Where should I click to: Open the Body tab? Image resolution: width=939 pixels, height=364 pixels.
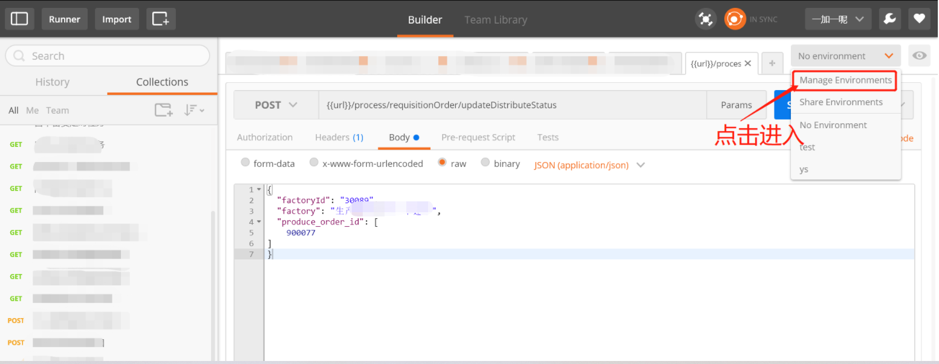tap(404, 137)
